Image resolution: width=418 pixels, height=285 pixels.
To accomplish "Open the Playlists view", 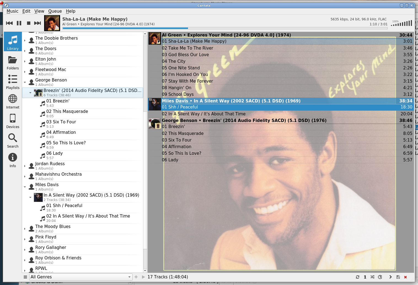I will coord(13,82).
